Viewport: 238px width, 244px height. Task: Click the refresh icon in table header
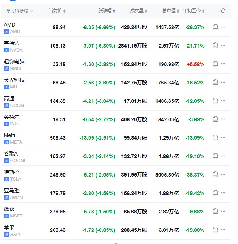223,11
